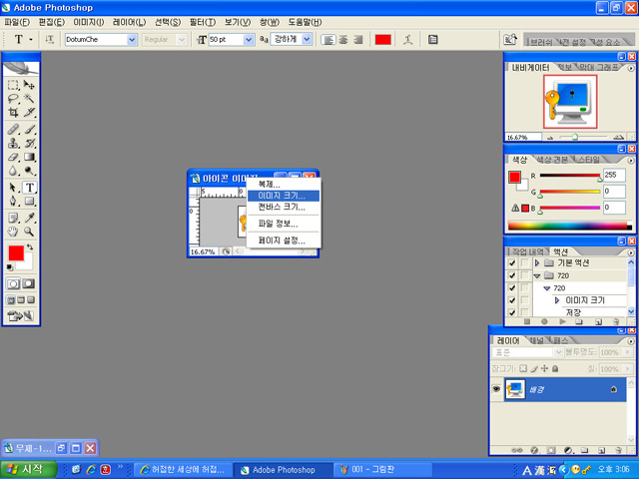Image resolution: width=639 pixels, height=479 pixels.
Task: Select the Type tool in toolbox
Action: (29, 188)
